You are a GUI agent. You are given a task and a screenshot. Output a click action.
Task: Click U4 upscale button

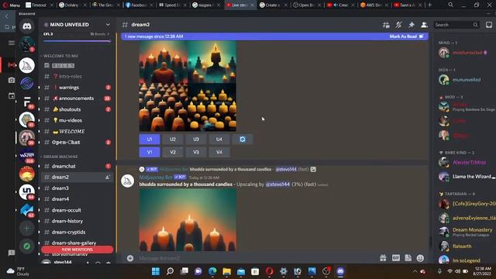219,139
